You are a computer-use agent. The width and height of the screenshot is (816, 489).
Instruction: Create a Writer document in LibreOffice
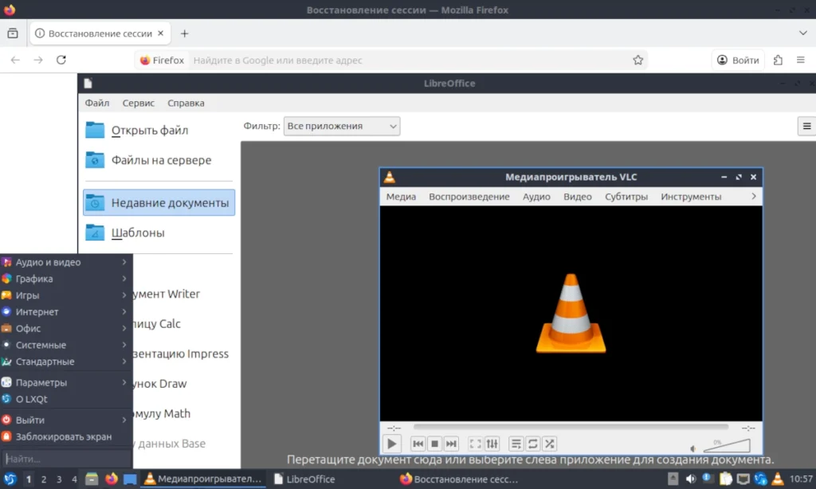click(x=166, y=294)
